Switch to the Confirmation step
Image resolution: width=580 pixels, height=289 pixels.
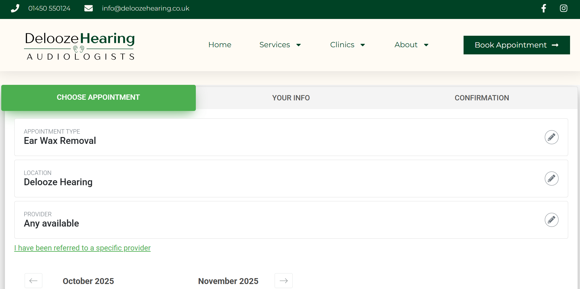[482, 98]
